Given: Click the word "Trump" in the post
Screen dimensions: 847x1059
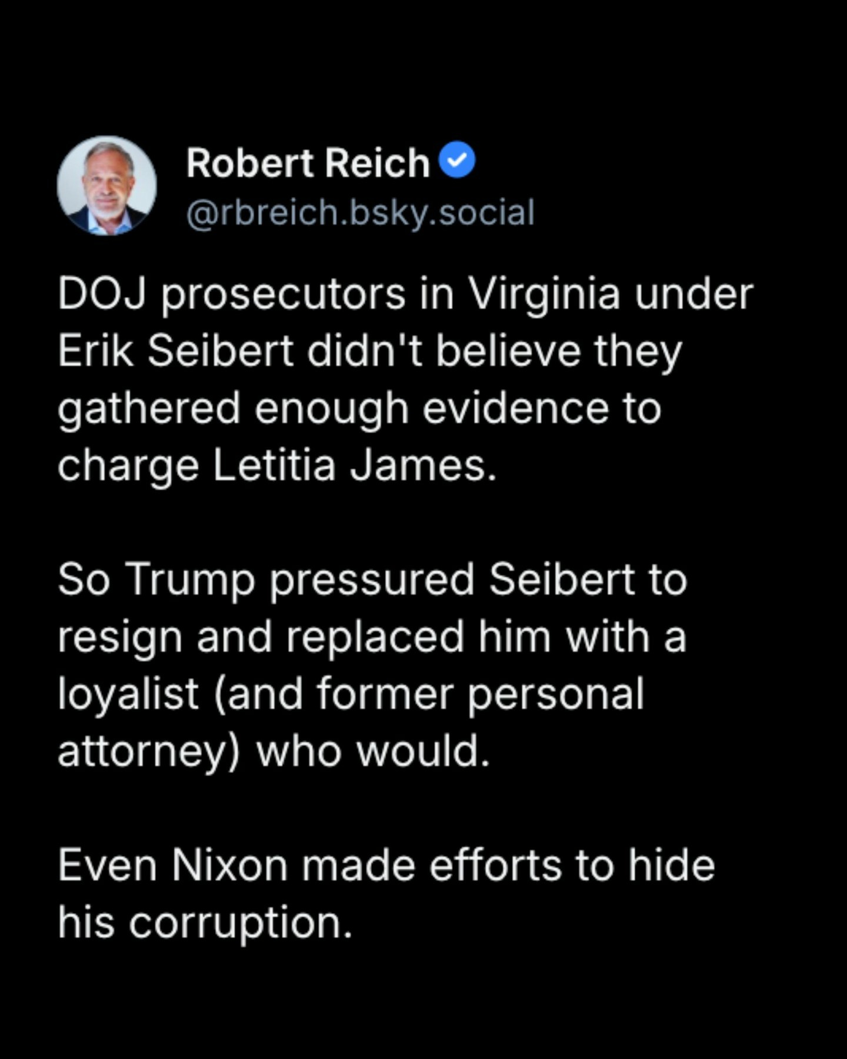Looking at the screenshot, I should click(x=190, y=580).
